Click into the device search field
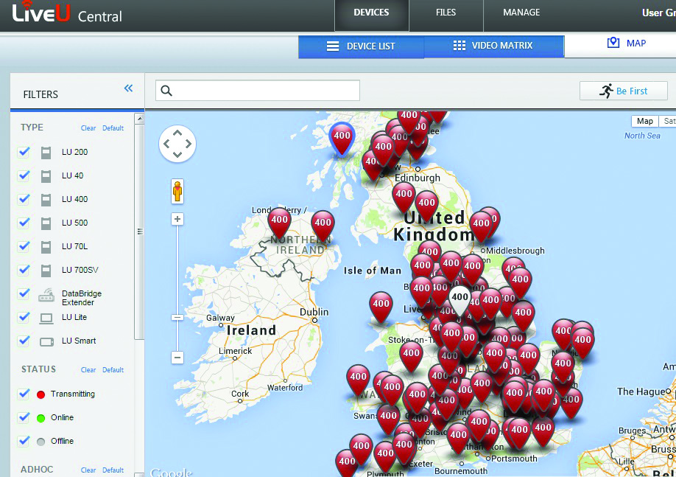Image resolution: width=676 pixels, height=477 pixels. tap(258, 91)
